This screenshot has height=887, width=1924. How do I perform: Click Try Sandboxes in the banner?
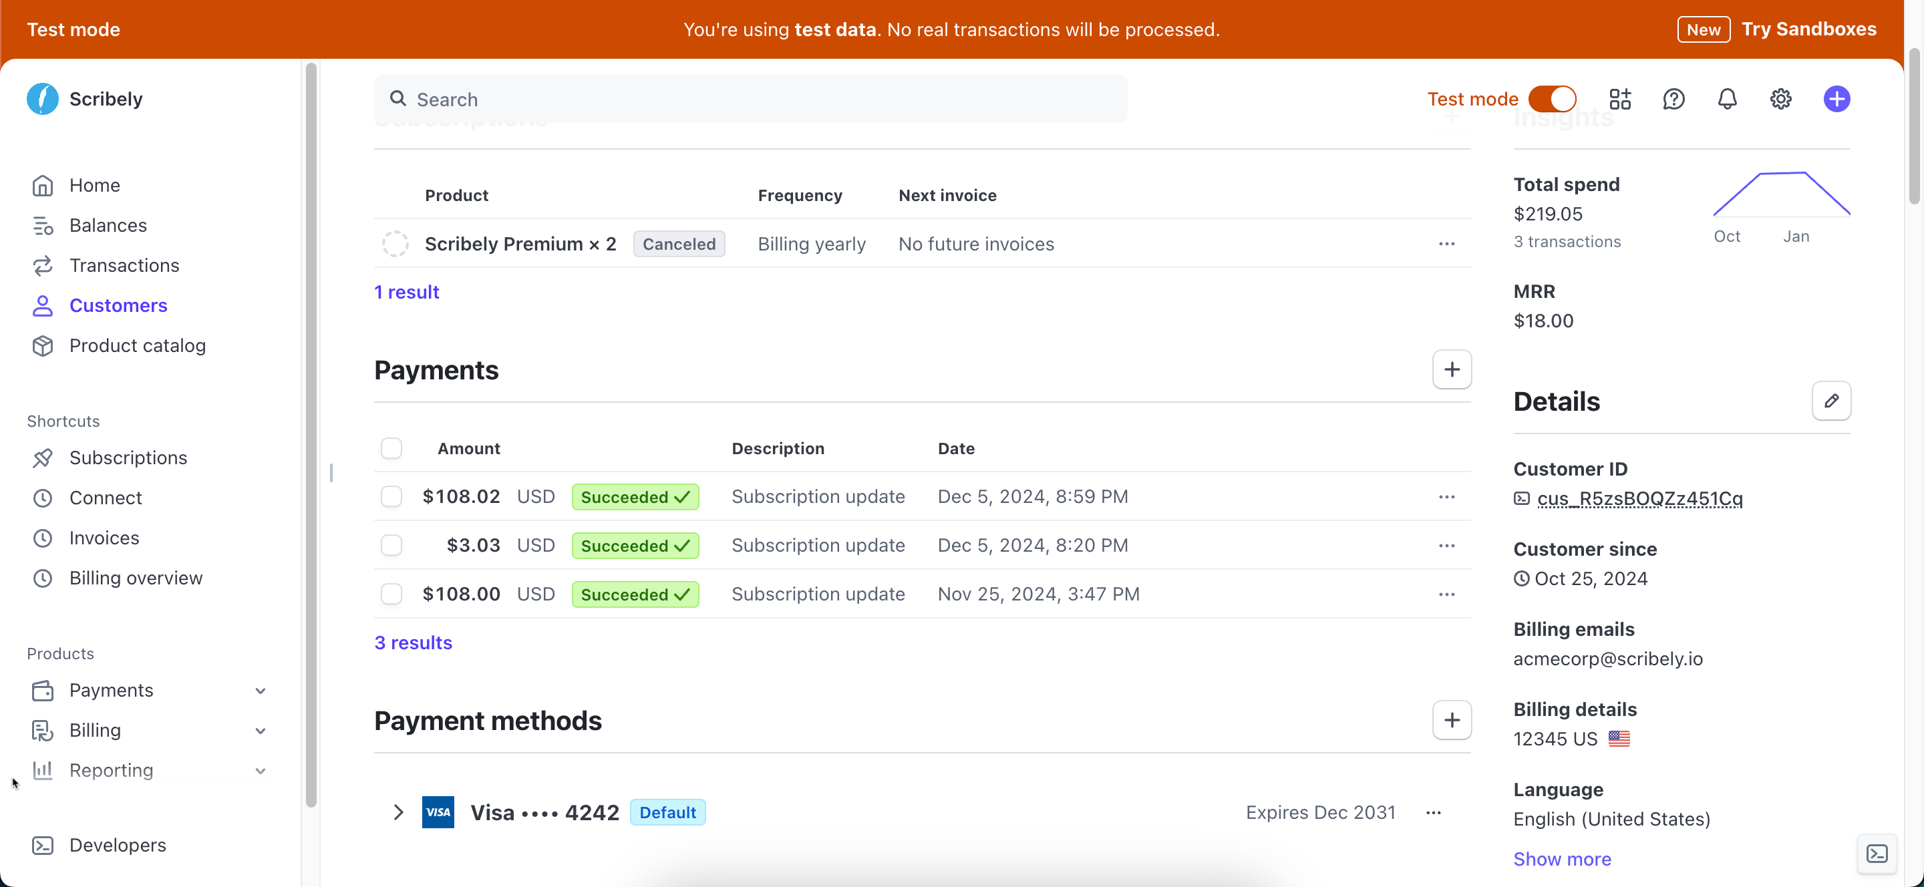[1808, 29]
